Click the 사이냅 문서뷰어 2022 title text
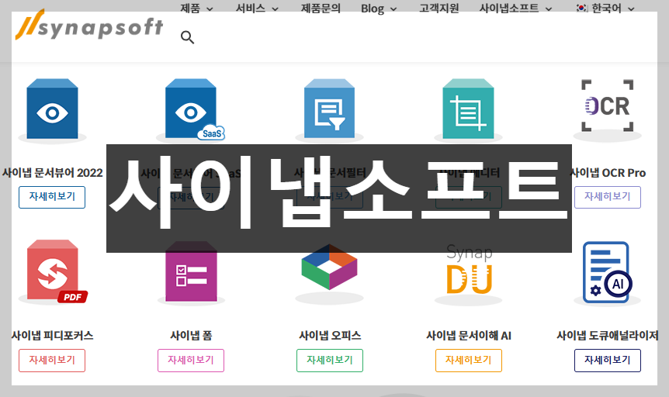 pyautogui.click(x=53, y=173)
